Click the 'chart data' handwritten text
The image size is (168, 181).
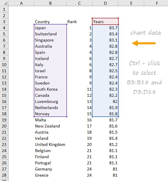[x=146, y=33]
